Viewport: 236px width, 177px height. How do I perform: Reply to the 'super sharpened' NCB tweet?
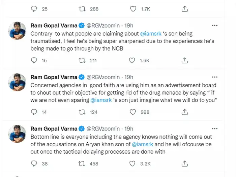click(34, 61)
